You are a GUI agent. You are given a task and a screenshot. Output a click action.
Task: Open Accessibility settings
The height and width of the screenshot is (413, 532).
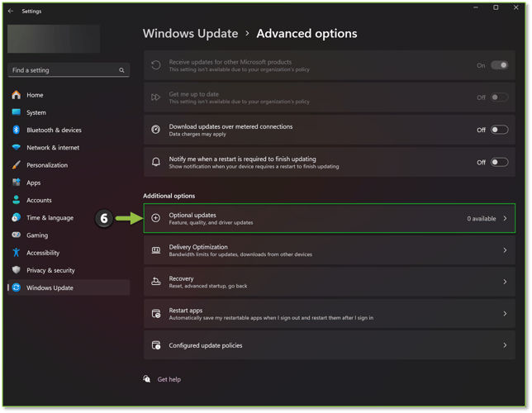69,253
